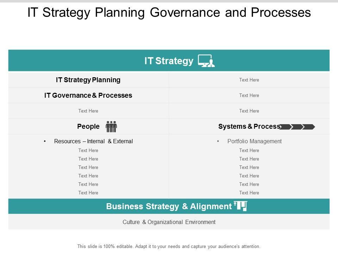Click the IT Strategy Planning label
The width and height of the screenshot is (338, 254).
88,80
